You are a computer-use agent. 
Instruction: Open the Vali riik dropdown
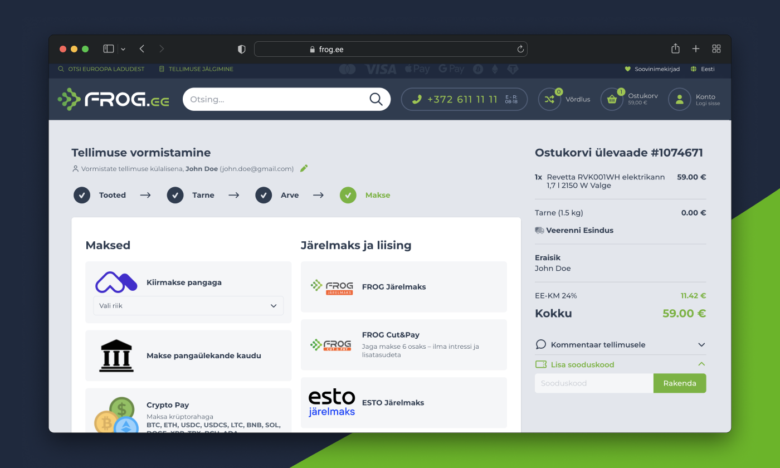(188, 305)
